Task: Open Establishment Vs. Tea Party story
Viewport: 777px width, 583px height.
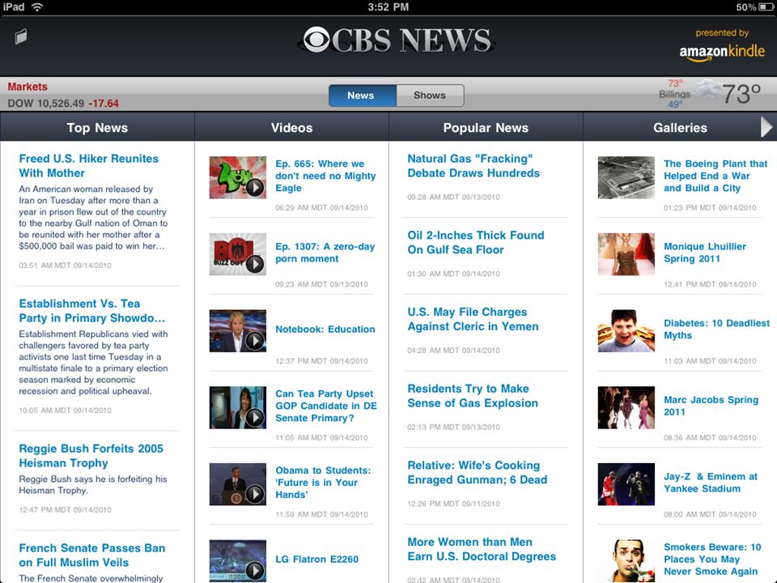Action: pyautogui.click(x=92, y=311)
